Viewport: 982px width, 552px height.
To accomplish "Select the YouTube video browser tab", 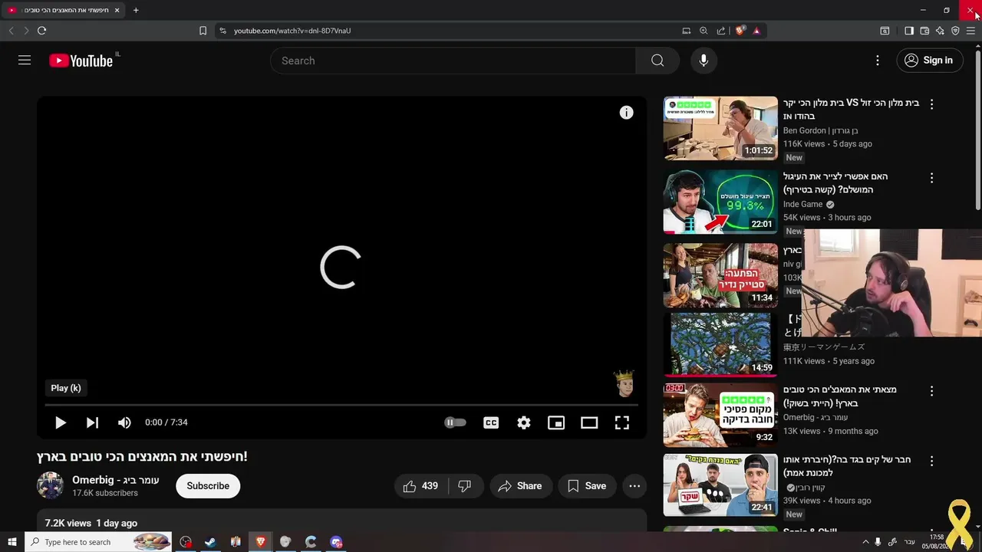I will 63,10.
